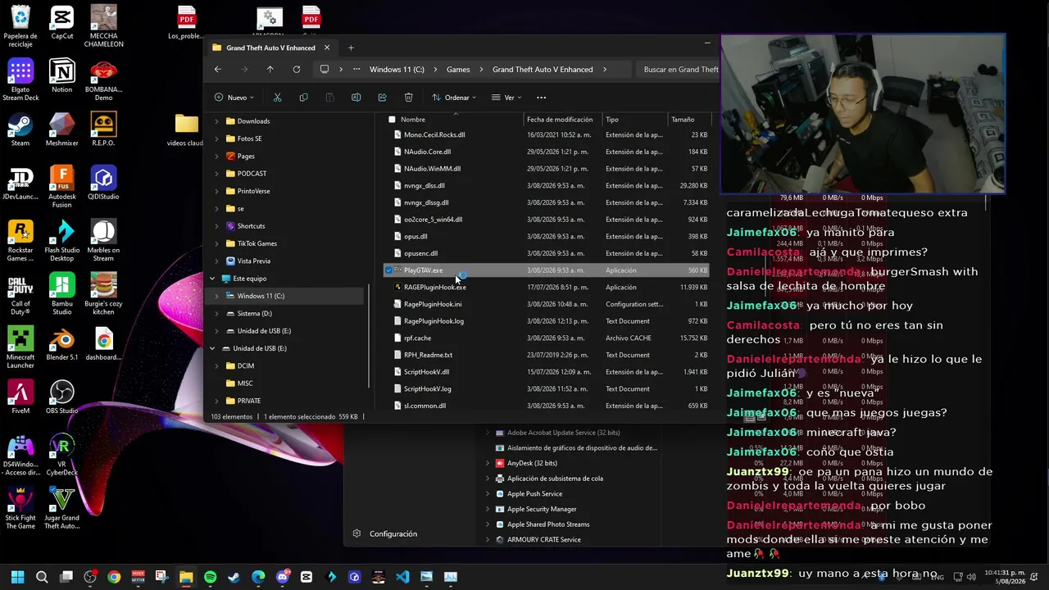
Task: Open Discord from the taskbar
Action: click(283, 577)
